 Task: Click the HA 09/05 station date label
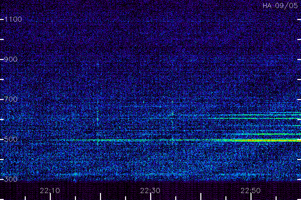pyautogui.click(x=280, y=6)
